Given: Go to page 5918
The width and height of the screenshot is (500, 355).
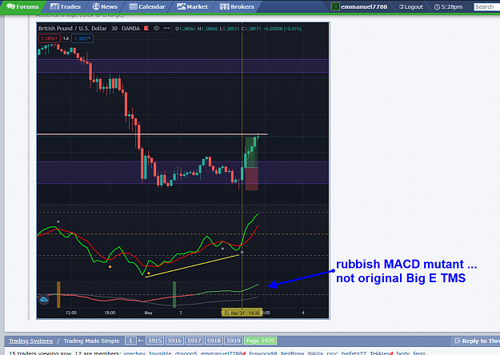Looking at the screenshot, I should tap(214, 341).
